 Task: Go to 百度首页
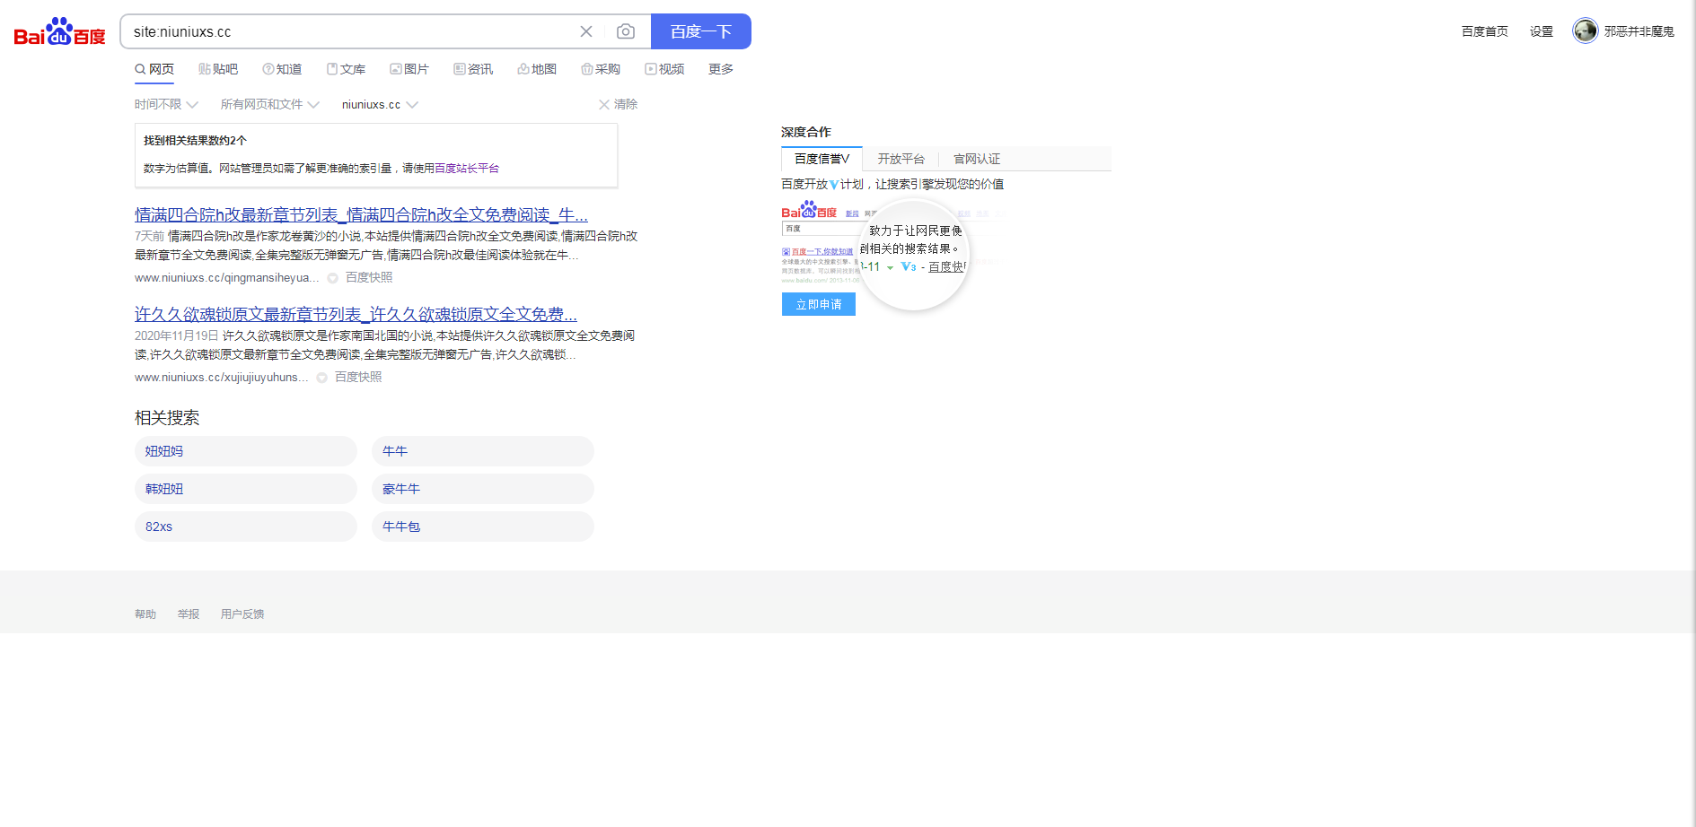(x=1485, y=31)
